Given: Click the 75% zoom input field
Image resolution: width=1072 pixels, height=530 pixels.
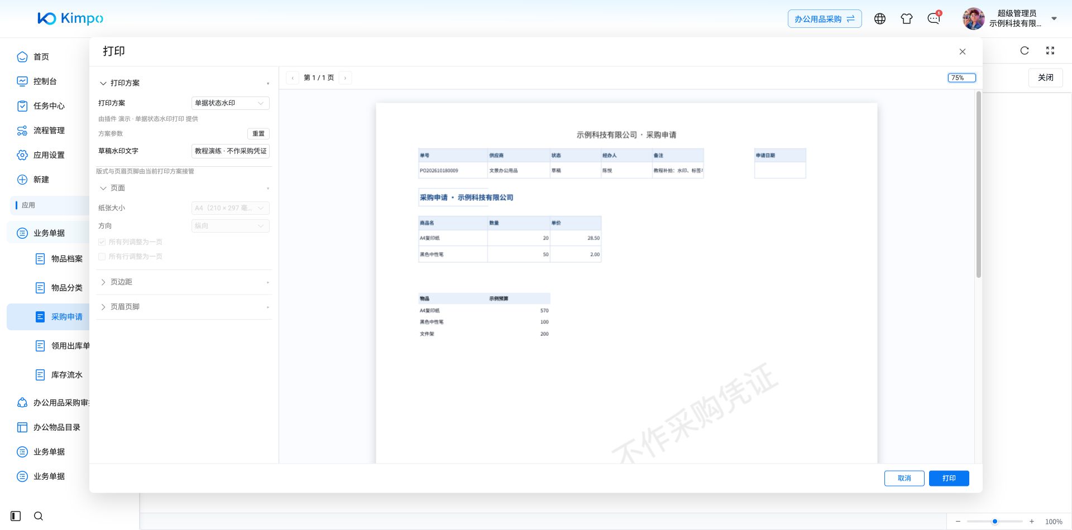Looking at the screenshot, I should [x=961, y=78].
